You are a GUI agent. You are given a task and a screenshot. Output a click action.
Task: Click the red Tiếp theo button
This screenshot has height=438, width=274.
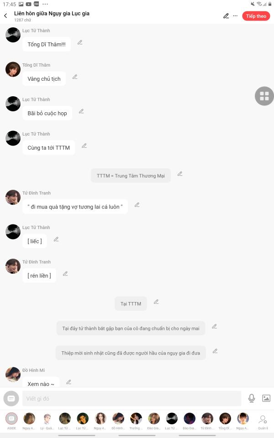point(256,16)
